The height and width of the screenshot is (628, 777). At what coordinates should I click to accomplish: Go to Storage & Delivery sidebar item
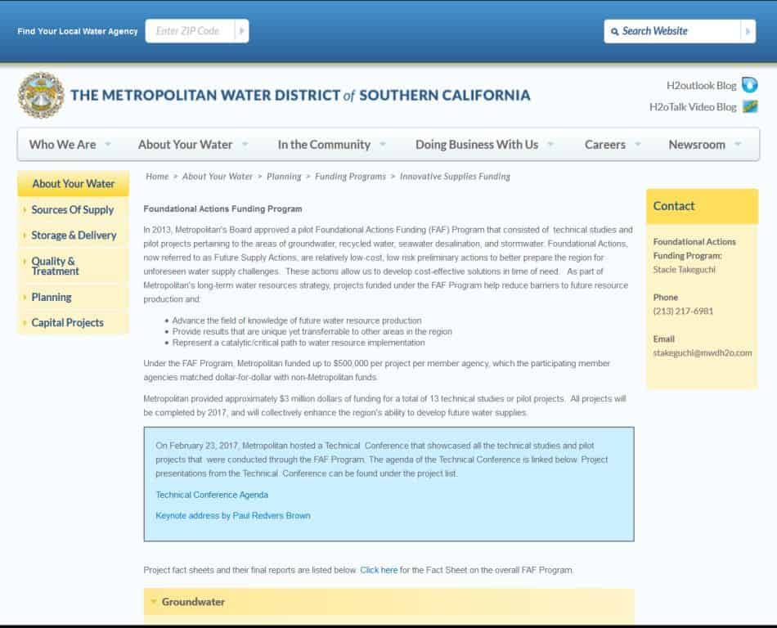click(x=74, y=235)
